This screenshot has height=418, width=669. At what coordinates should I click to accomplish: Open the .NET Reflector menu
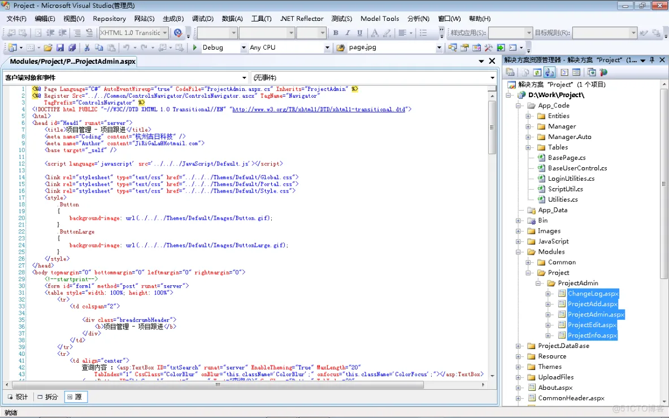pos(302,19)
